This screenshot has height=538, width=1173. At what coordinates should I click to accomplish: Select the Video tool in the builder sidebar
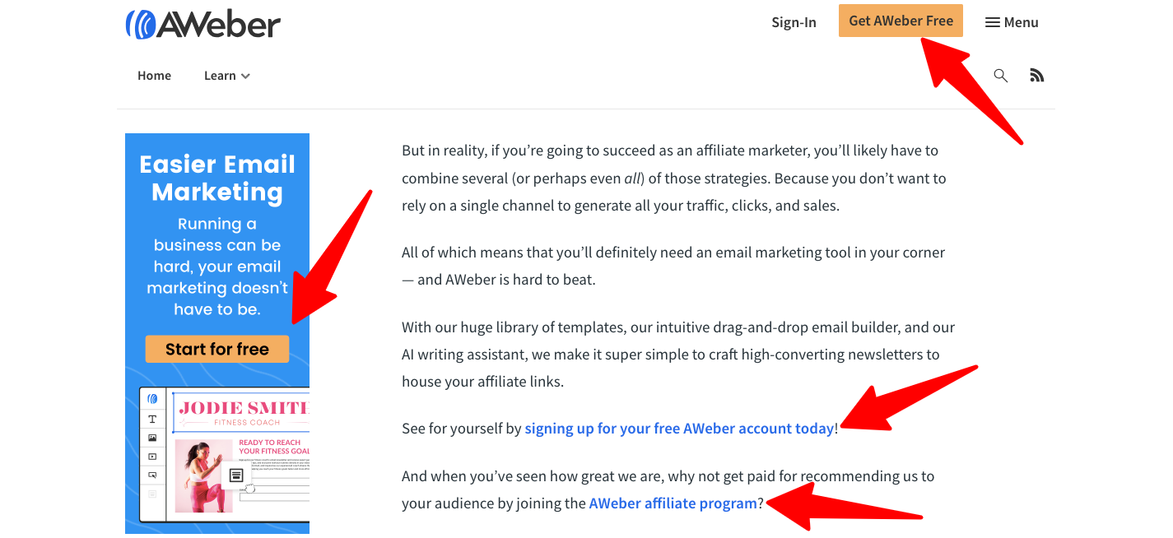(153, 457)
